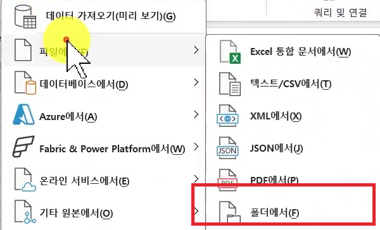Viewport: 380px width, 230px height.
Task: Click the Azure logo icon
Action: (x=23, y=114)
